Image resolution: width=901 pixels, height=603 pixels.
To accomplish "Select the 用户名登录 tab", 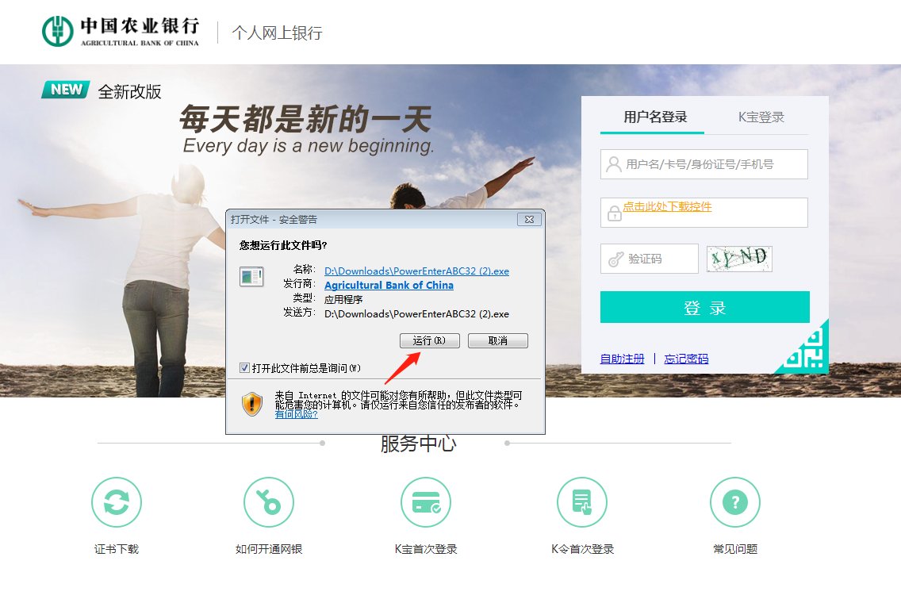I will 650,116.
